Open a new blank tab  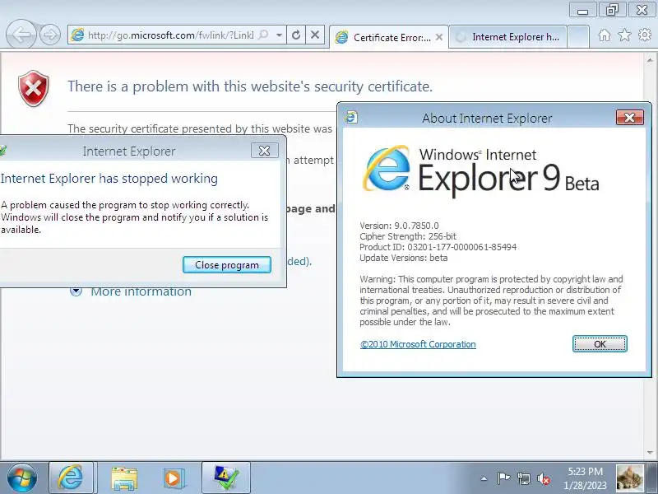point(578,37)
